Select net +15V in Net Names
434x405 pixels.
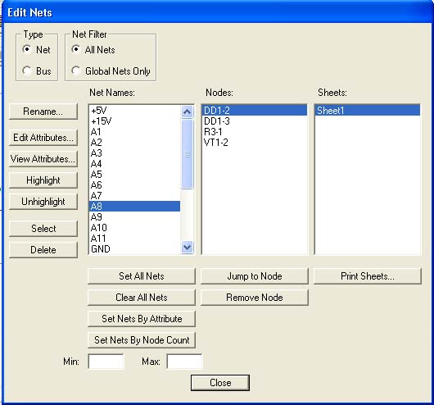coord(134,121)
